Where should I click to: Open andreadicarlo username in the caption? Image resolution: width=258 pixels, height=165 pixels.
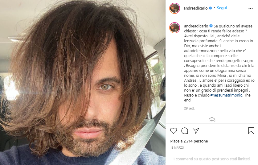click(x=196, y=26)
